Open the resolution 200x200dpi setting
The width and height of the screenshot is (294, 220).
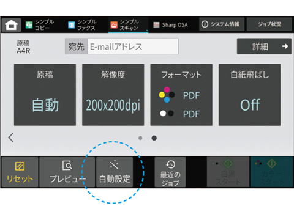click(x=113, y=95)
